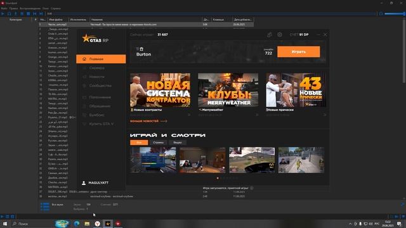406x228 pixels.
Task: Select the orange first tab under Играй и смотри
Action: coord(139,142)
